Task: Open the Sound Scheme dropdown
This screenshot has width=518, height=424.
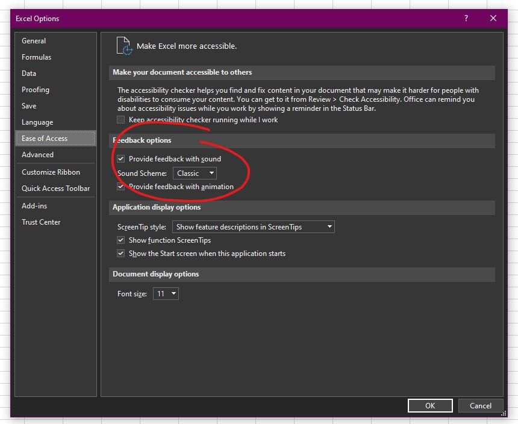Action: (195, 173)
